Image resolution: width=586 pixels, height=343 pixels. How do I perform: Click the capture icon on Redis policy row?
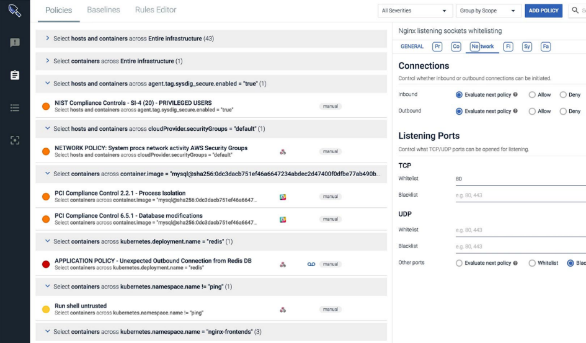point(311,264)
